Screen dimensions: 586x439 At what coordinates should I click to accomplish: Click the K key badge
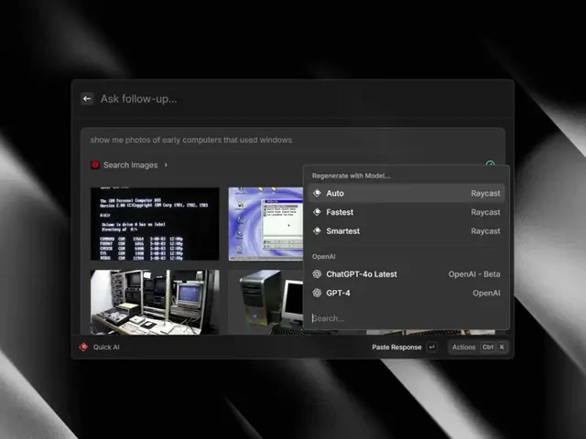[x=502, y=348]
